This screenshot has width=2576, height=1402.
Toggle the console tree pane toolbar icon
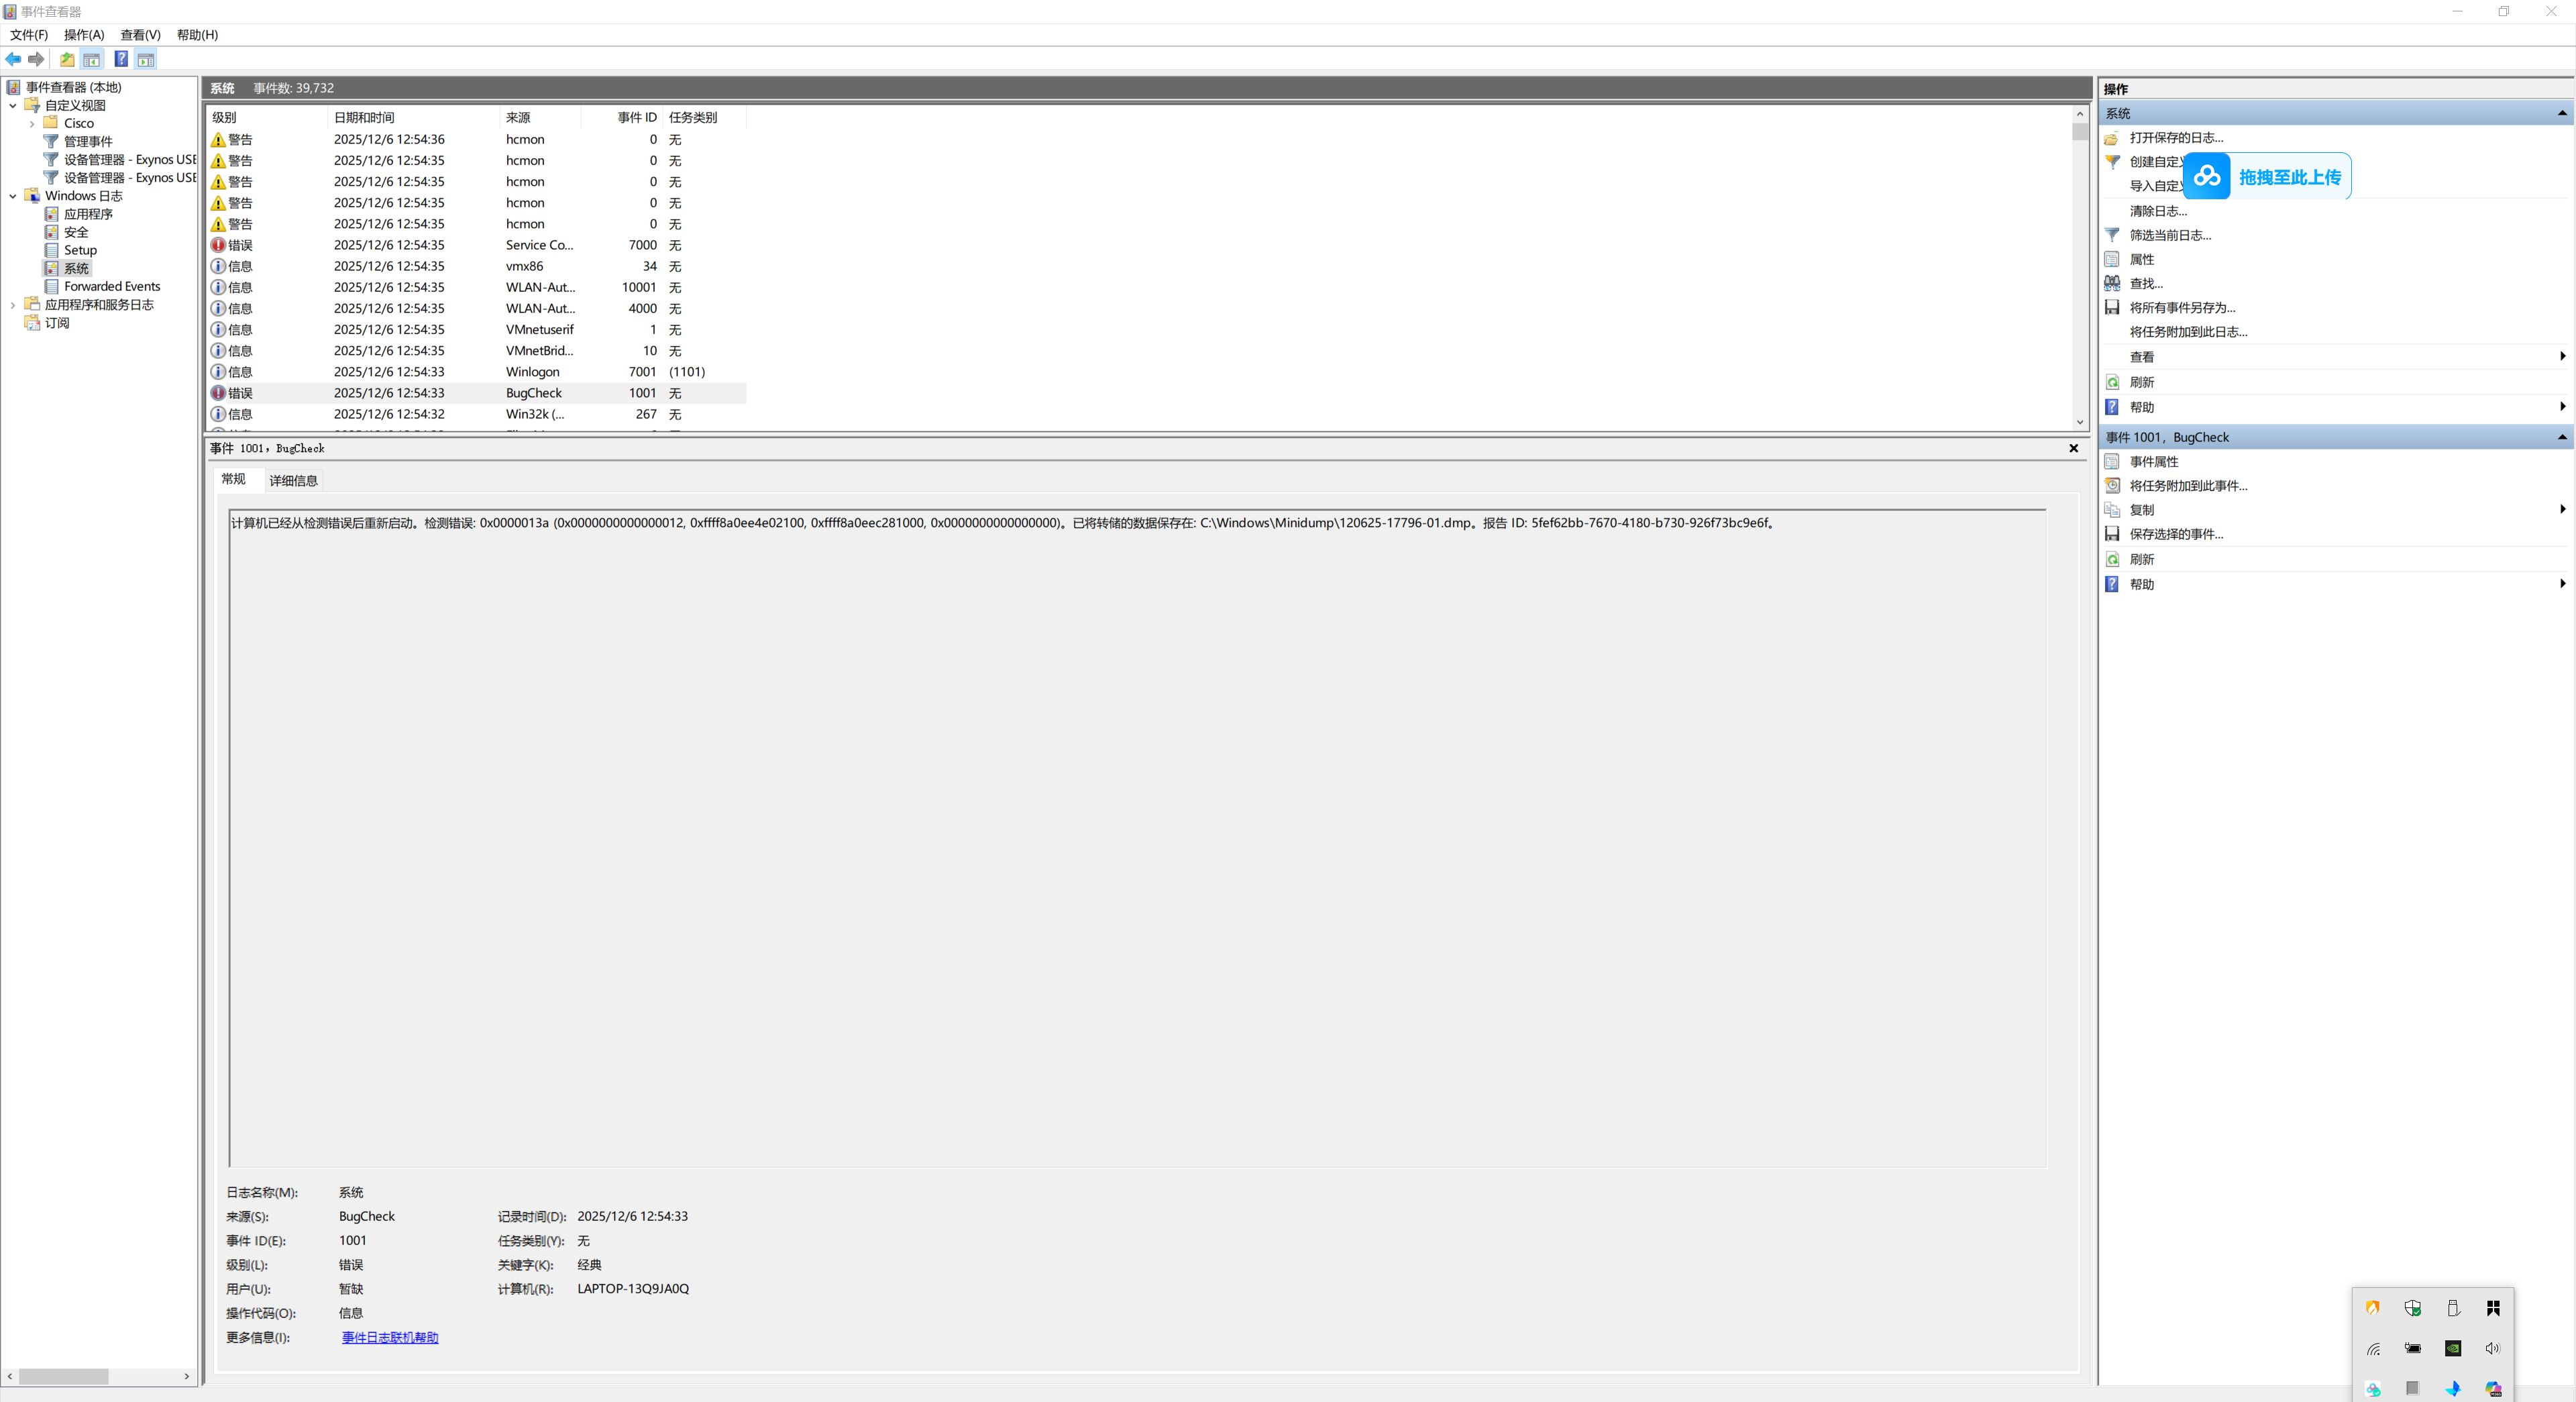(92, 59)
